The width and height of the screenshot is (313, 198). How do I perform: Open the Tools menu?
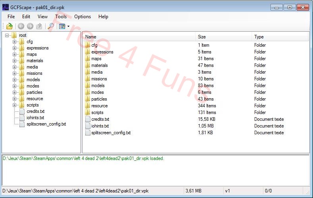pyautogui.click(x=61, y=17)
